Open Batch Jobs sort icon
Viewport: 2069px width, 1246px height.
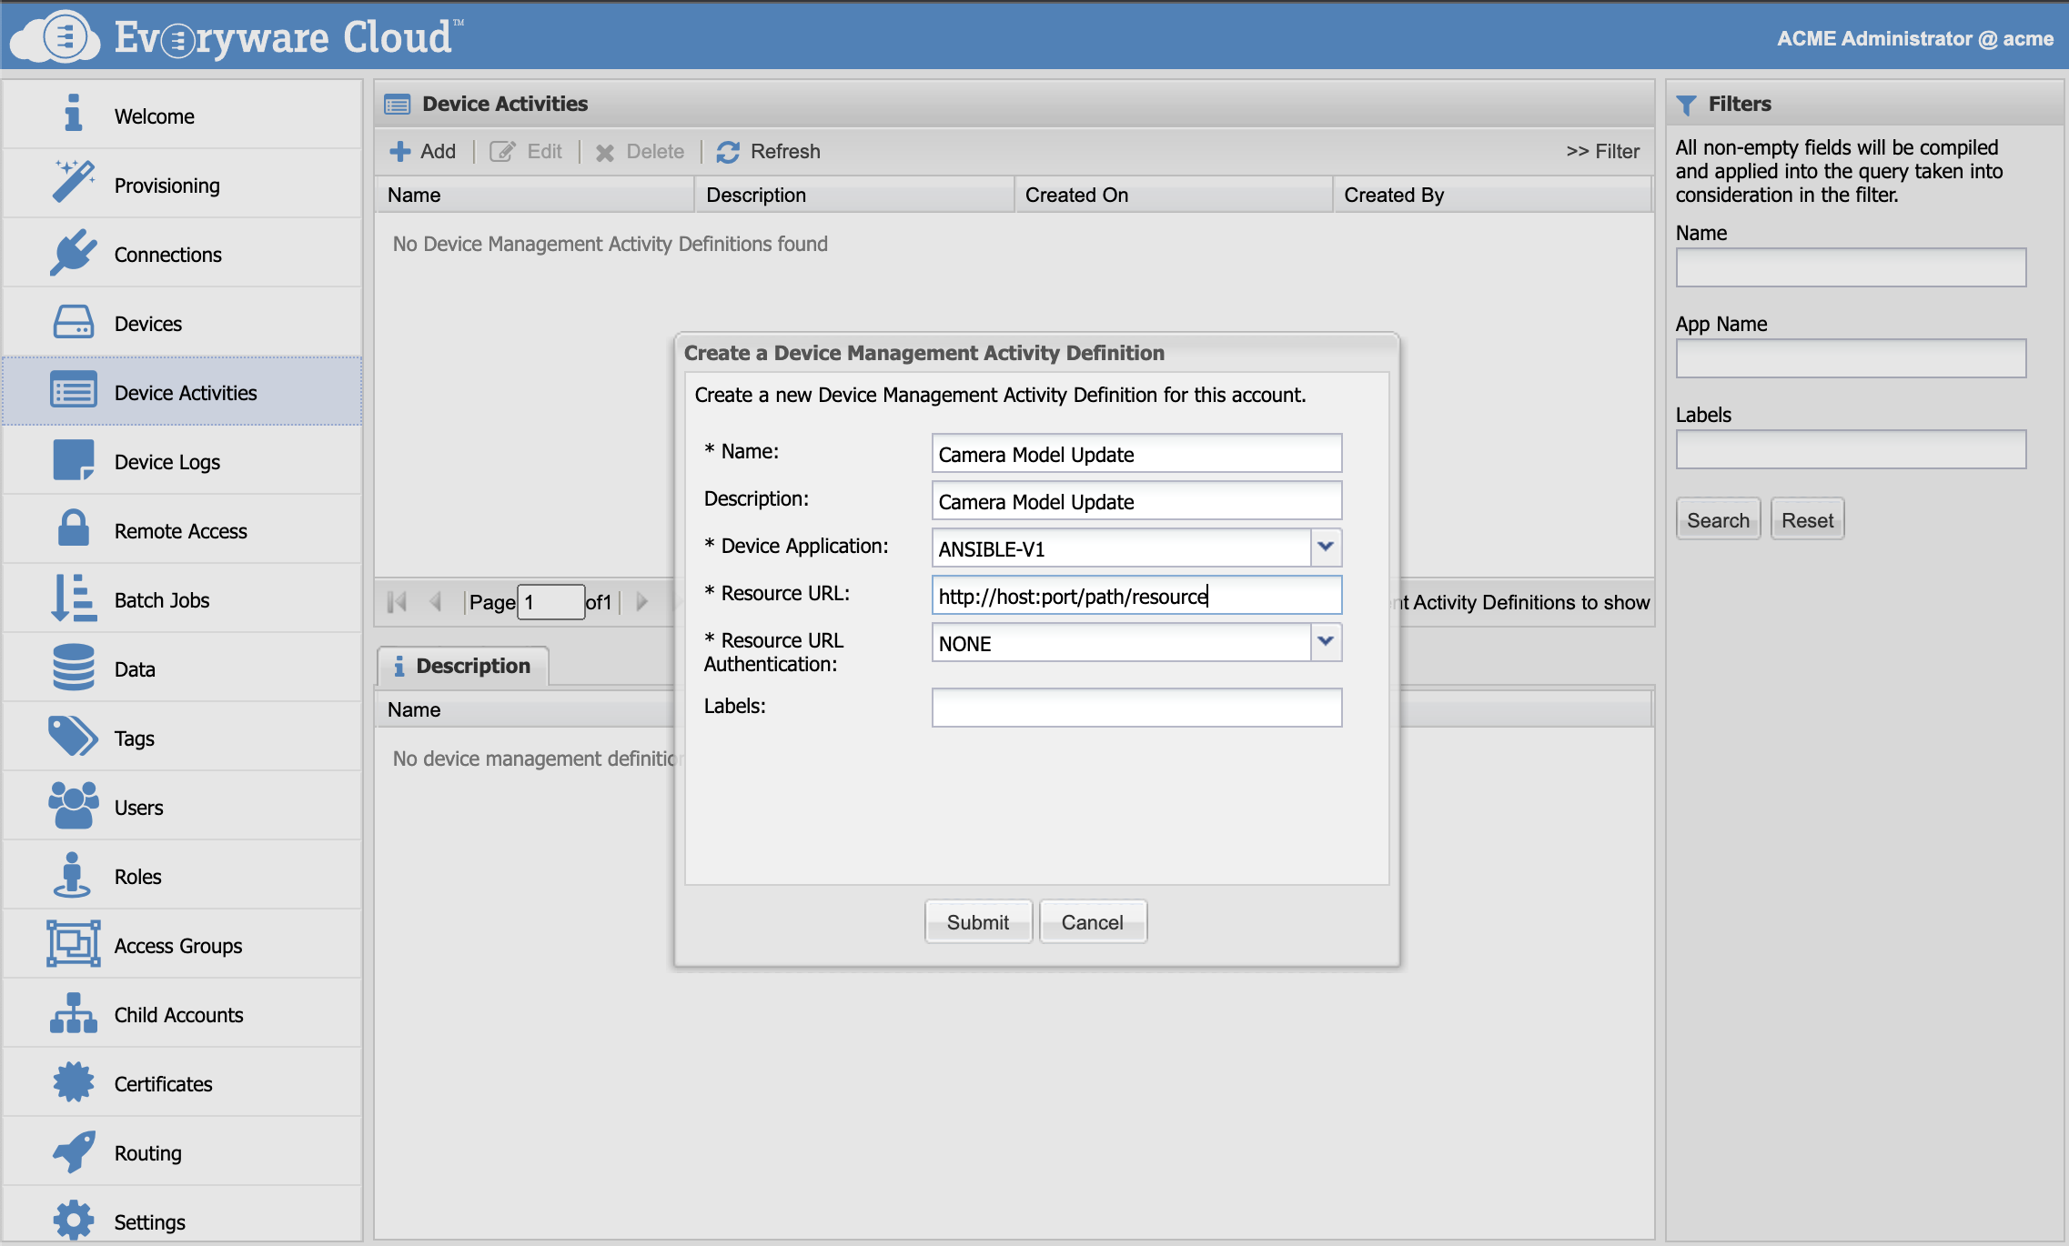point(73,598)
